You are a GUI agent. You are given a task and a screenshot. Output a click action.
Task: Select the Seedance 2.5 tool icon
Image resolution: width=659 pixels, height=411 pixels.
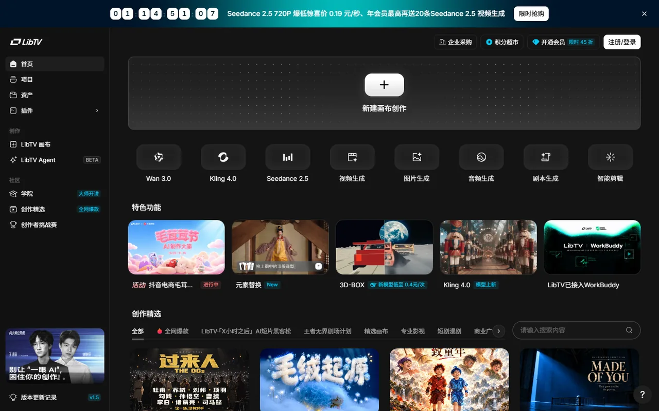click(288, 157)
